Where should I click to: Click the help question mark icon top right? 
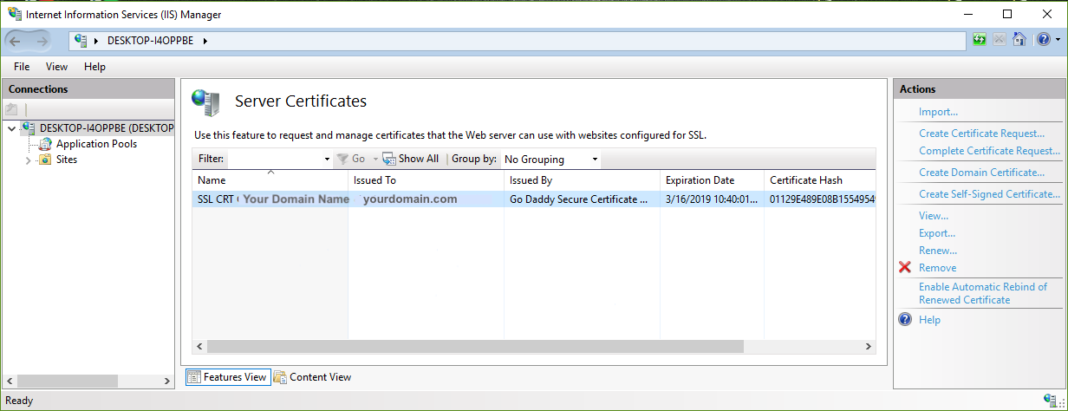pyautogui.click(x=1043, y=40)
